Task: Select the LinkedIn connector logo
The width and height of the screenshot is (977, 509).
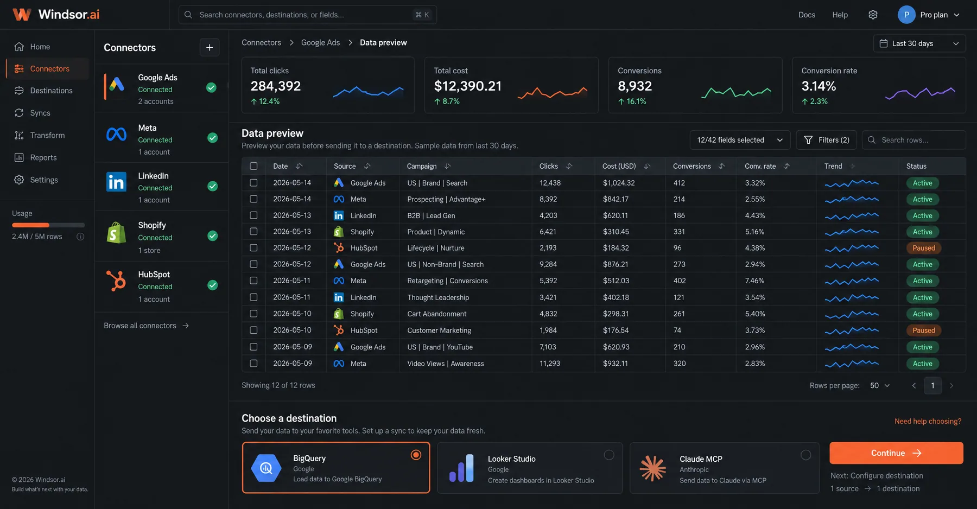Action: pos(116,182)
